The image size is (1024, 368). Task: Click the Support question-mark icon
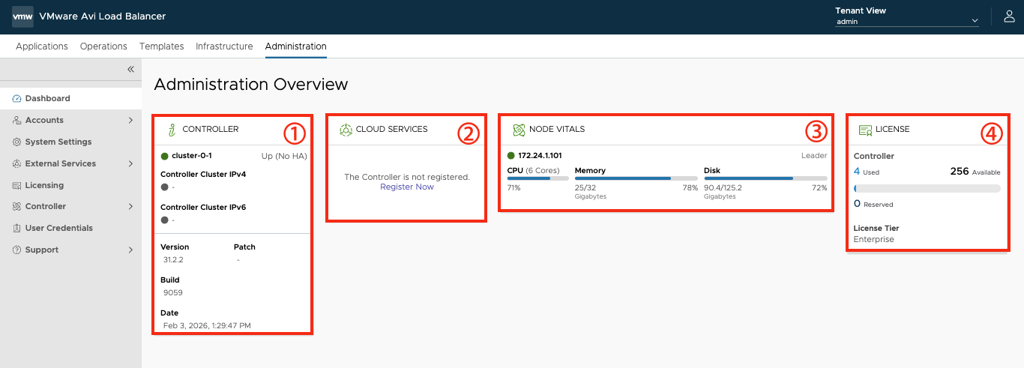(x=17, y=250)
